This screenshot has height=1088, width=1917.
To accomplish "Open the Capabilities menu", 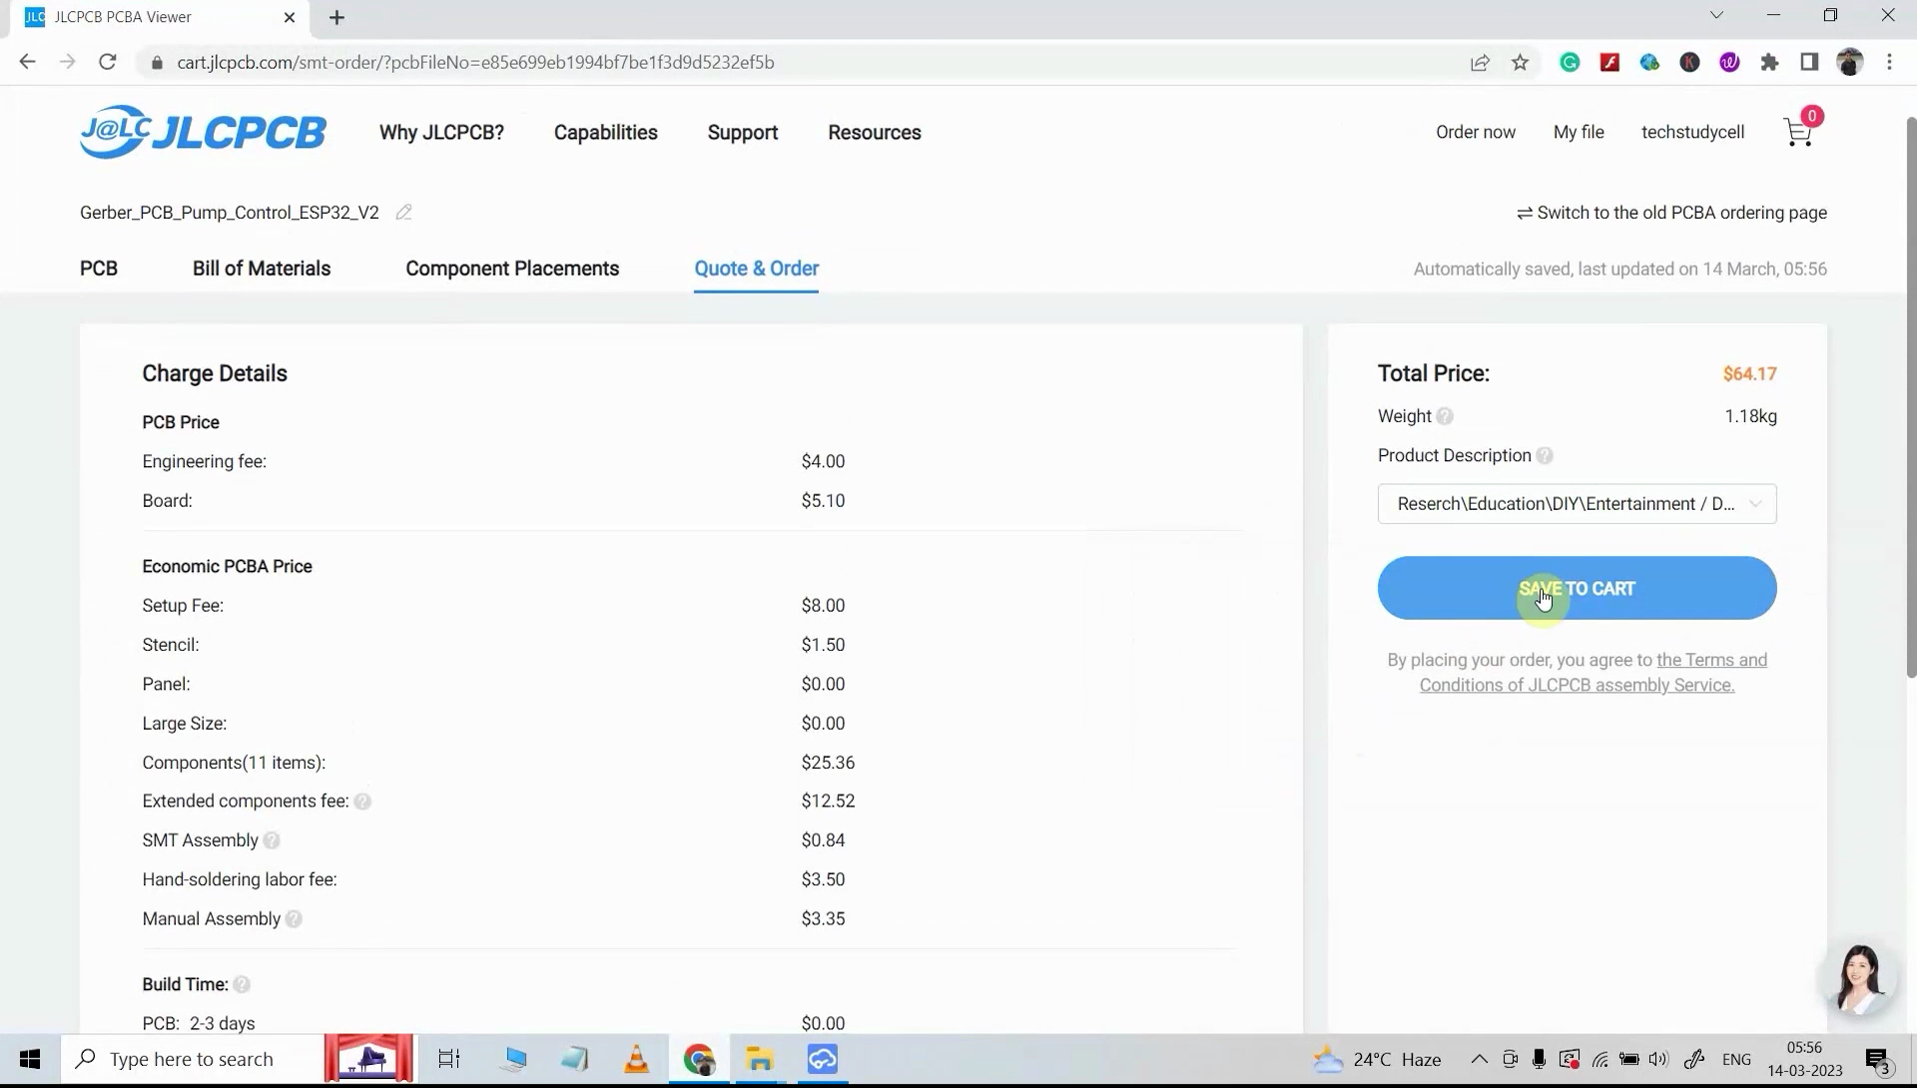I will [605, 133].
